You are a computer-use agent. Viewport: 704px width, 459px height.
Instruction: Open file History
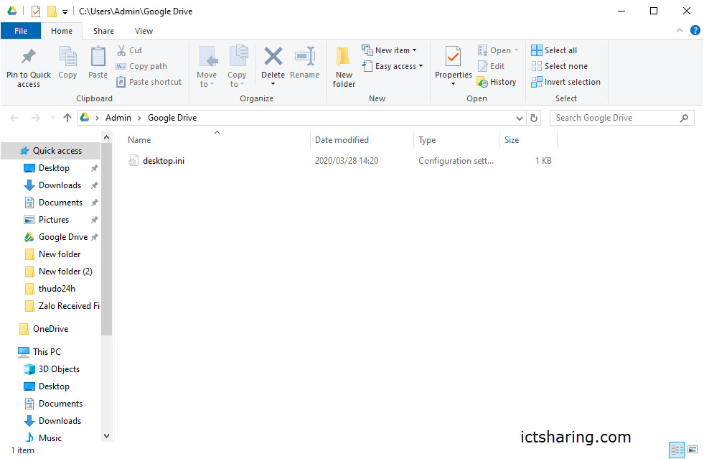[x=497, y=82]
